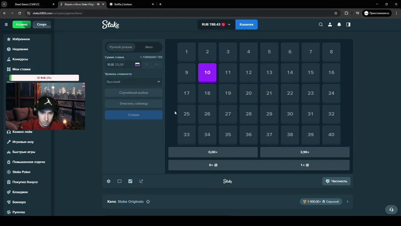Viewport: 401px width, 226px height.
Task: Reload the browser page
Action: [x=19, y=13]
